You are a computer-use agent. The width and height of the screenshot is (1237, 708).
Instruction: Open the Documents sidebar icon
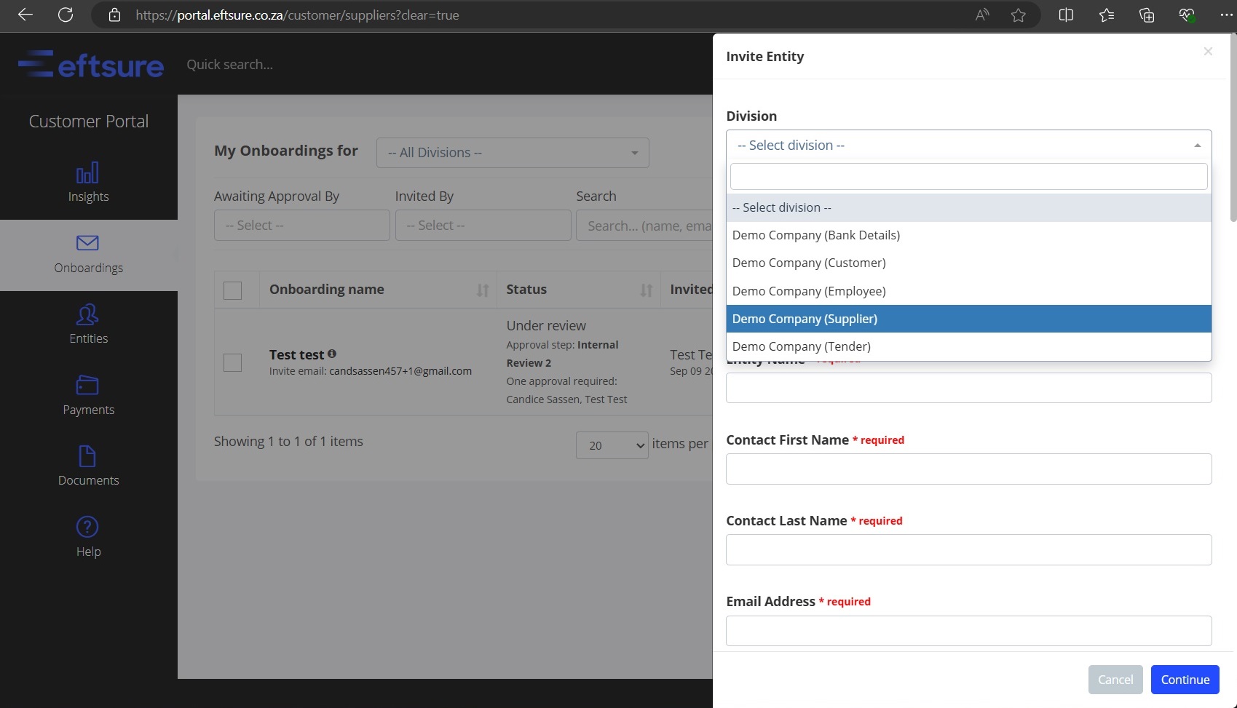pyautogui.click(x=87, y=456)
